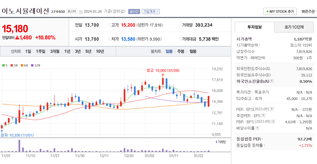Select the 1주일 line chart period
317x164 pixels.
coord(41,51)
